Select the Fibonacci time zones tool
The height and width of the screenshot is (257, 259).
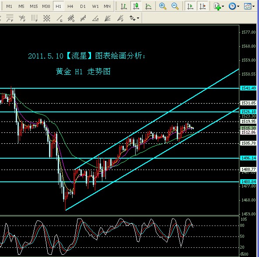pyautogui.click(x=35, y=18)
